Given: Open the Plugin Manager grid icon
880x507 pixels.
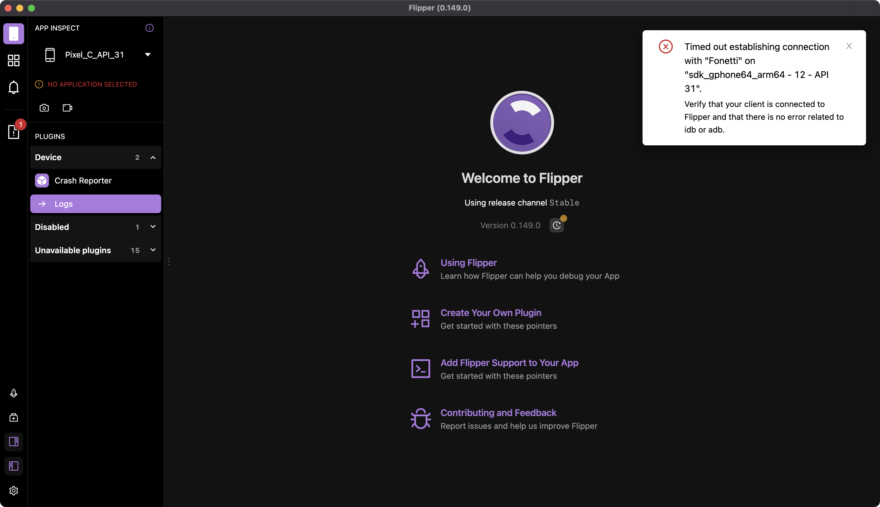Looking at the screenshot, I should pos(14,60).
